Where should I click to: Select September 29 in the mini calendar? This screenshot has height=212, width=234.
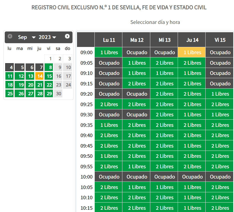pyautogui.click(x=49, y=94)
